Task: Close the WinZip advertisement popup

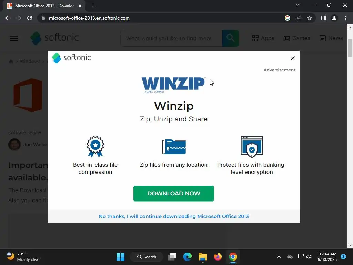Action: pos(292,58)
